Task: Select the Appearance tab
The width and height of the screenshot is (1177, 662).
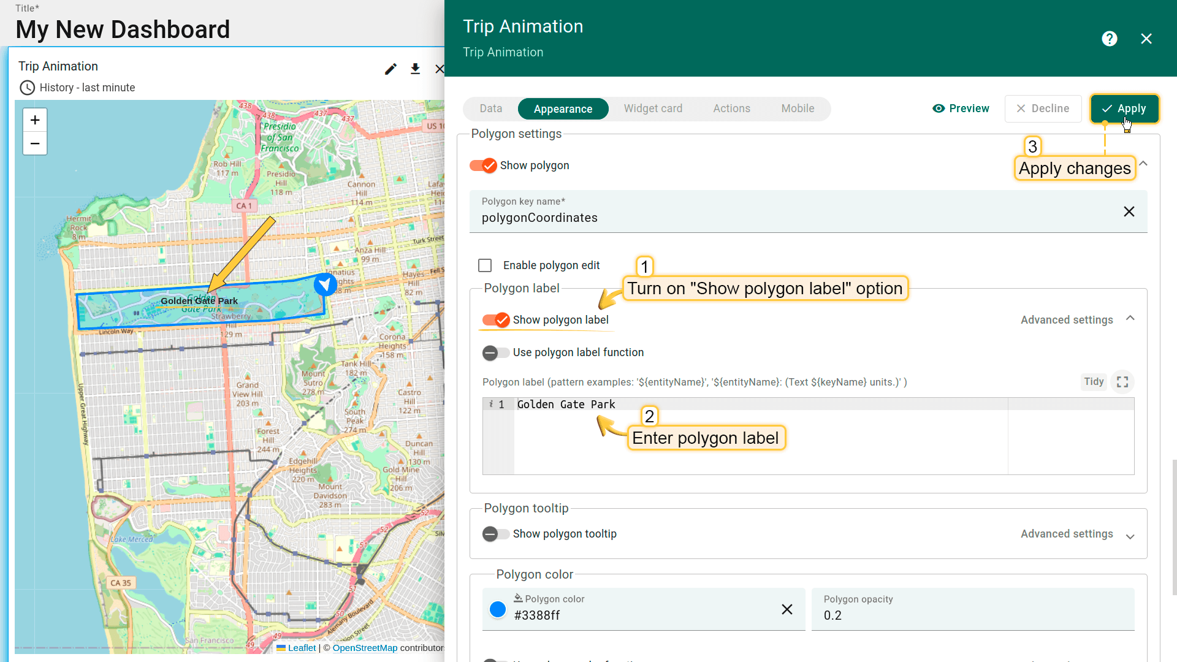Action: [x=563, y=109]
